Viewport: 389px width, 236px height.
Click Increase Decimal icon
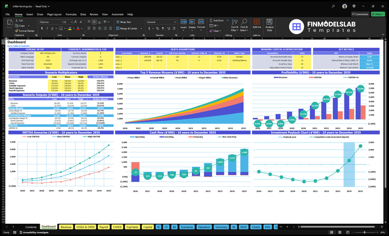[x=168, y=28]
